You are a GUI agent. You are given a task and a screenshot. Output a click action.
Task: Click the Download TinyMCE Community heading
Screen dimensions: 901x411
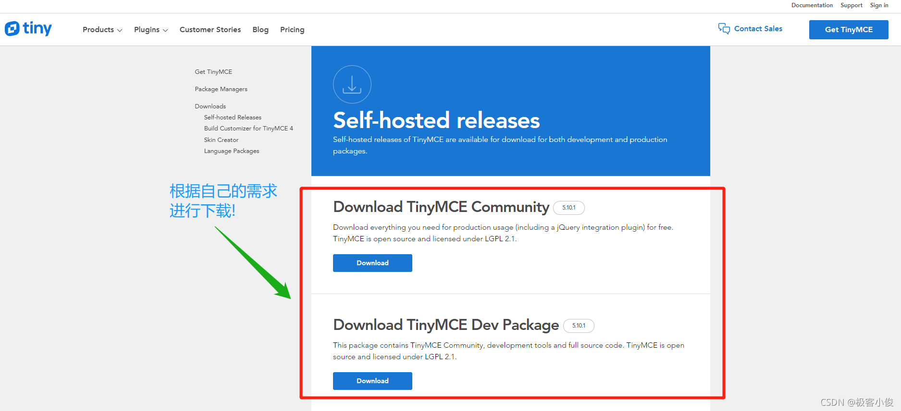click(441, 207)
